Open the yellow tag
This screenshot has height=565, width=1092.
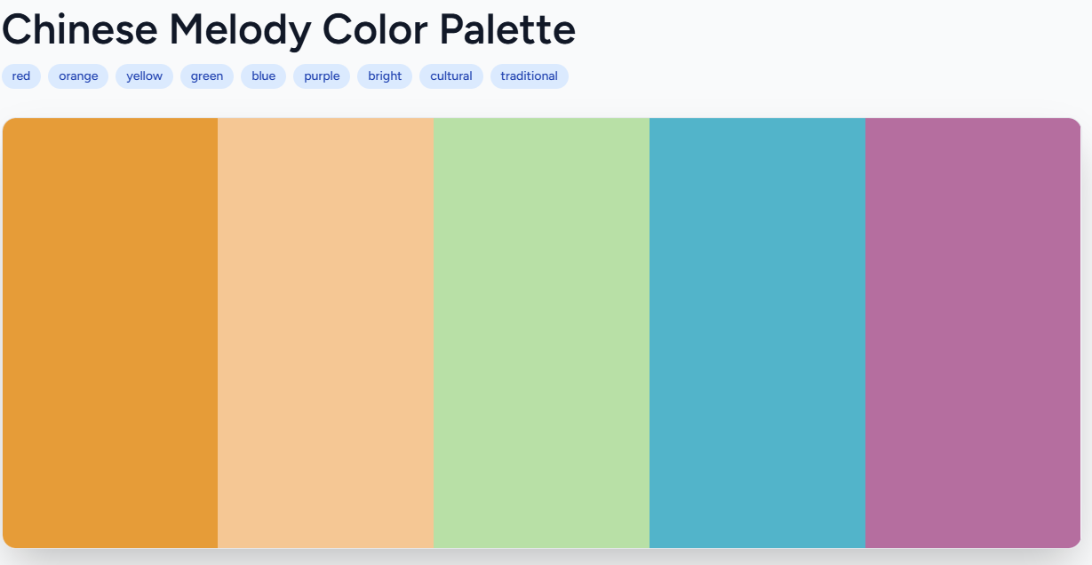point(144,76)
